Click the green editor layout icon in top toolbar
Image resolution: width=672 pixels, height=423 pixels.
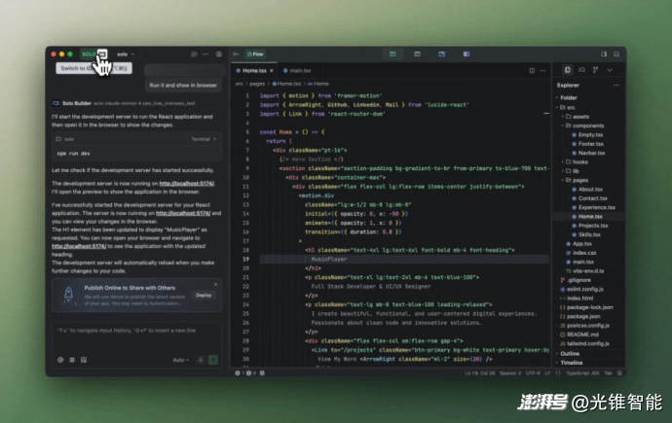click(392, 54)
